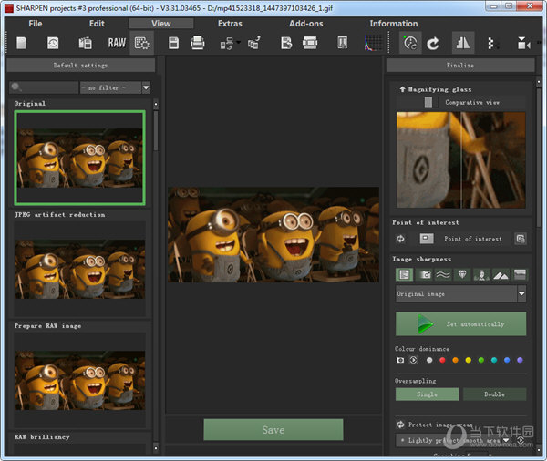The image size is (547, 461).
Task: Select Double oversampling
Action: click(494, 394)
